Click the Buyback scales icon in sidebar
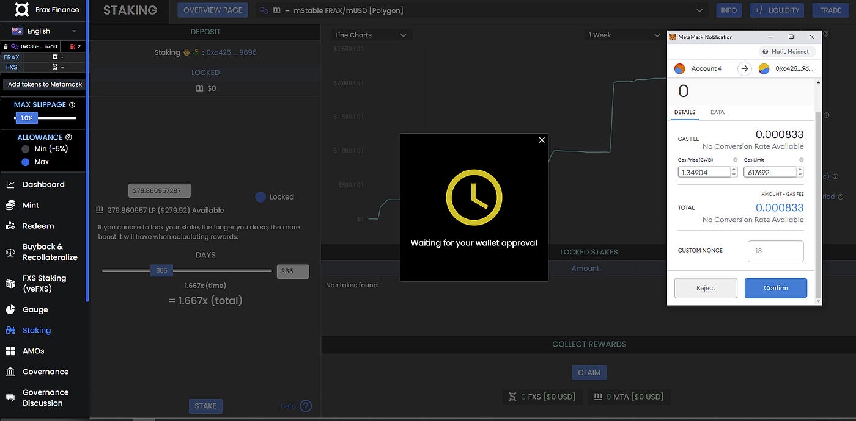Screen dimensions: 856x421 pyautogui.click(x=10, y=252)
